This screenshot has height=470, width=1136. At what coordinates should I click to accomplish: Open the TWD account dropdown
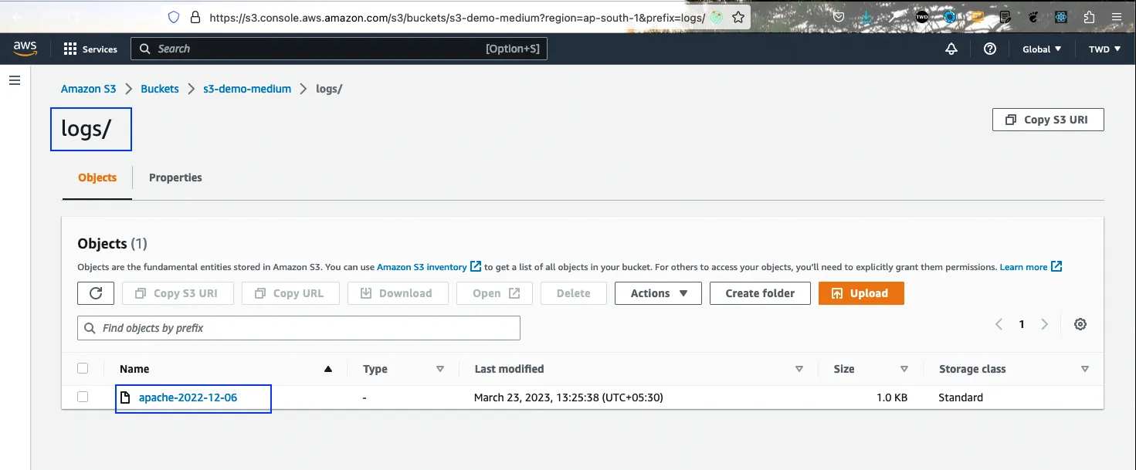[1104, 49]
